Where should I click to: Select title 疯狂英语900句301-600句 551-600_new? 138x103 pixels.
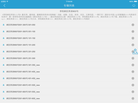23,98
